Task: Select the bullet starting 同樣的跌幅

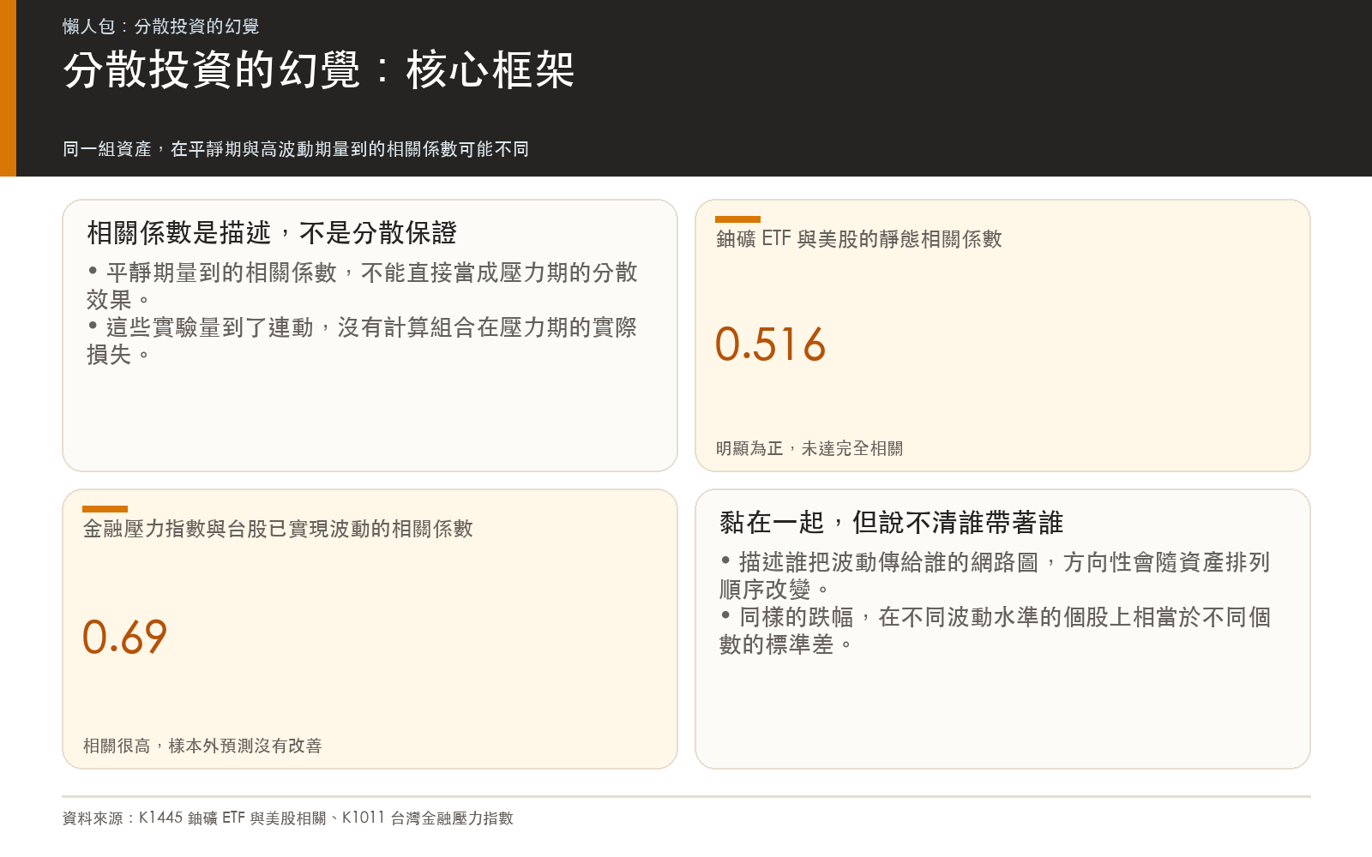Action: [x=995, y=631]
